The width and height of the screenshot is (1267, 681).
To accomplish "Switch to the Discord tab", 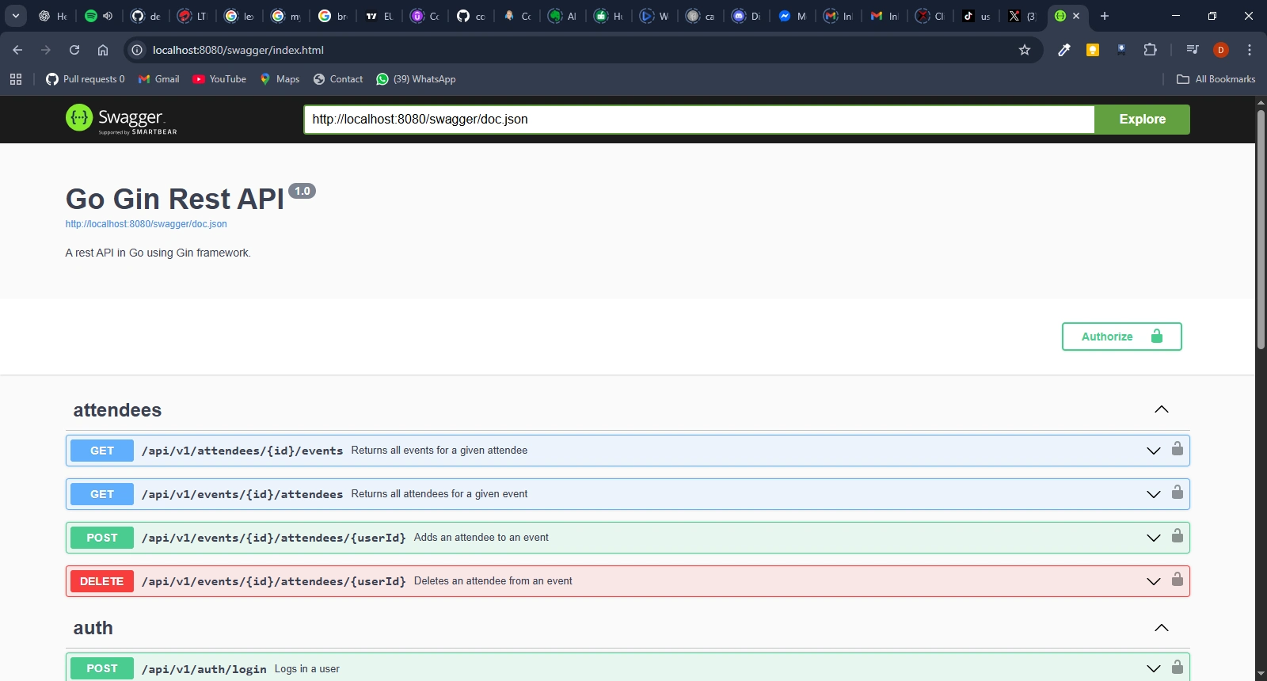I will [x=746, y=16].
